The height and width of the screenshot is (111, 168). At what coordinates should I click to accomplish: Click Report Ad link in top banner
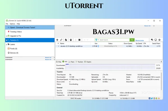[147, 26]
